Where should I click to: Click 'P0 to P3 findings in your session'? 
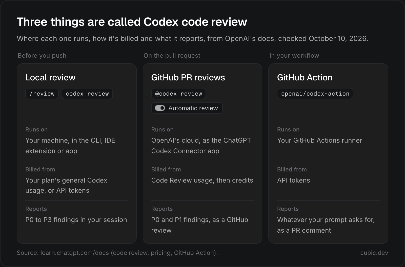(76, 220)
